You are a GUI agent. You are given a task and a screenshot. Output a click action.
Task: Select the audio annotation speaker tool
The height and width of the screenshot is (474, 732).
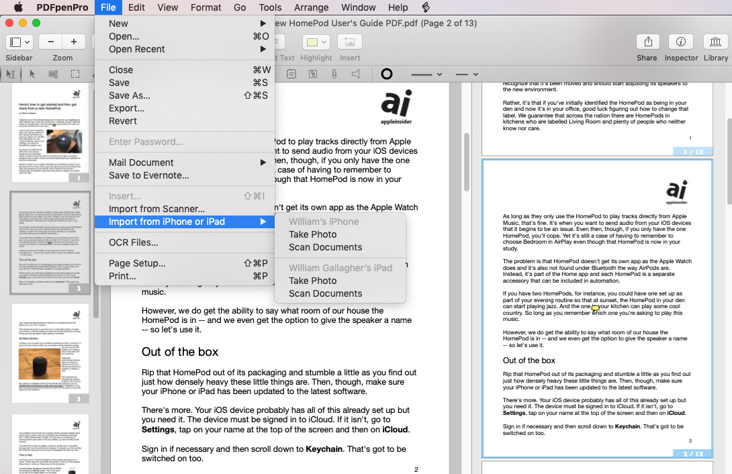[x=356, y=74]
